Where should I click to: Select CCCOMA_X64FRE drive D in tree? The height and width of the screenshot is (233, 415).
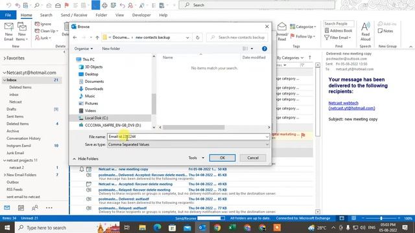pos(112,125)
